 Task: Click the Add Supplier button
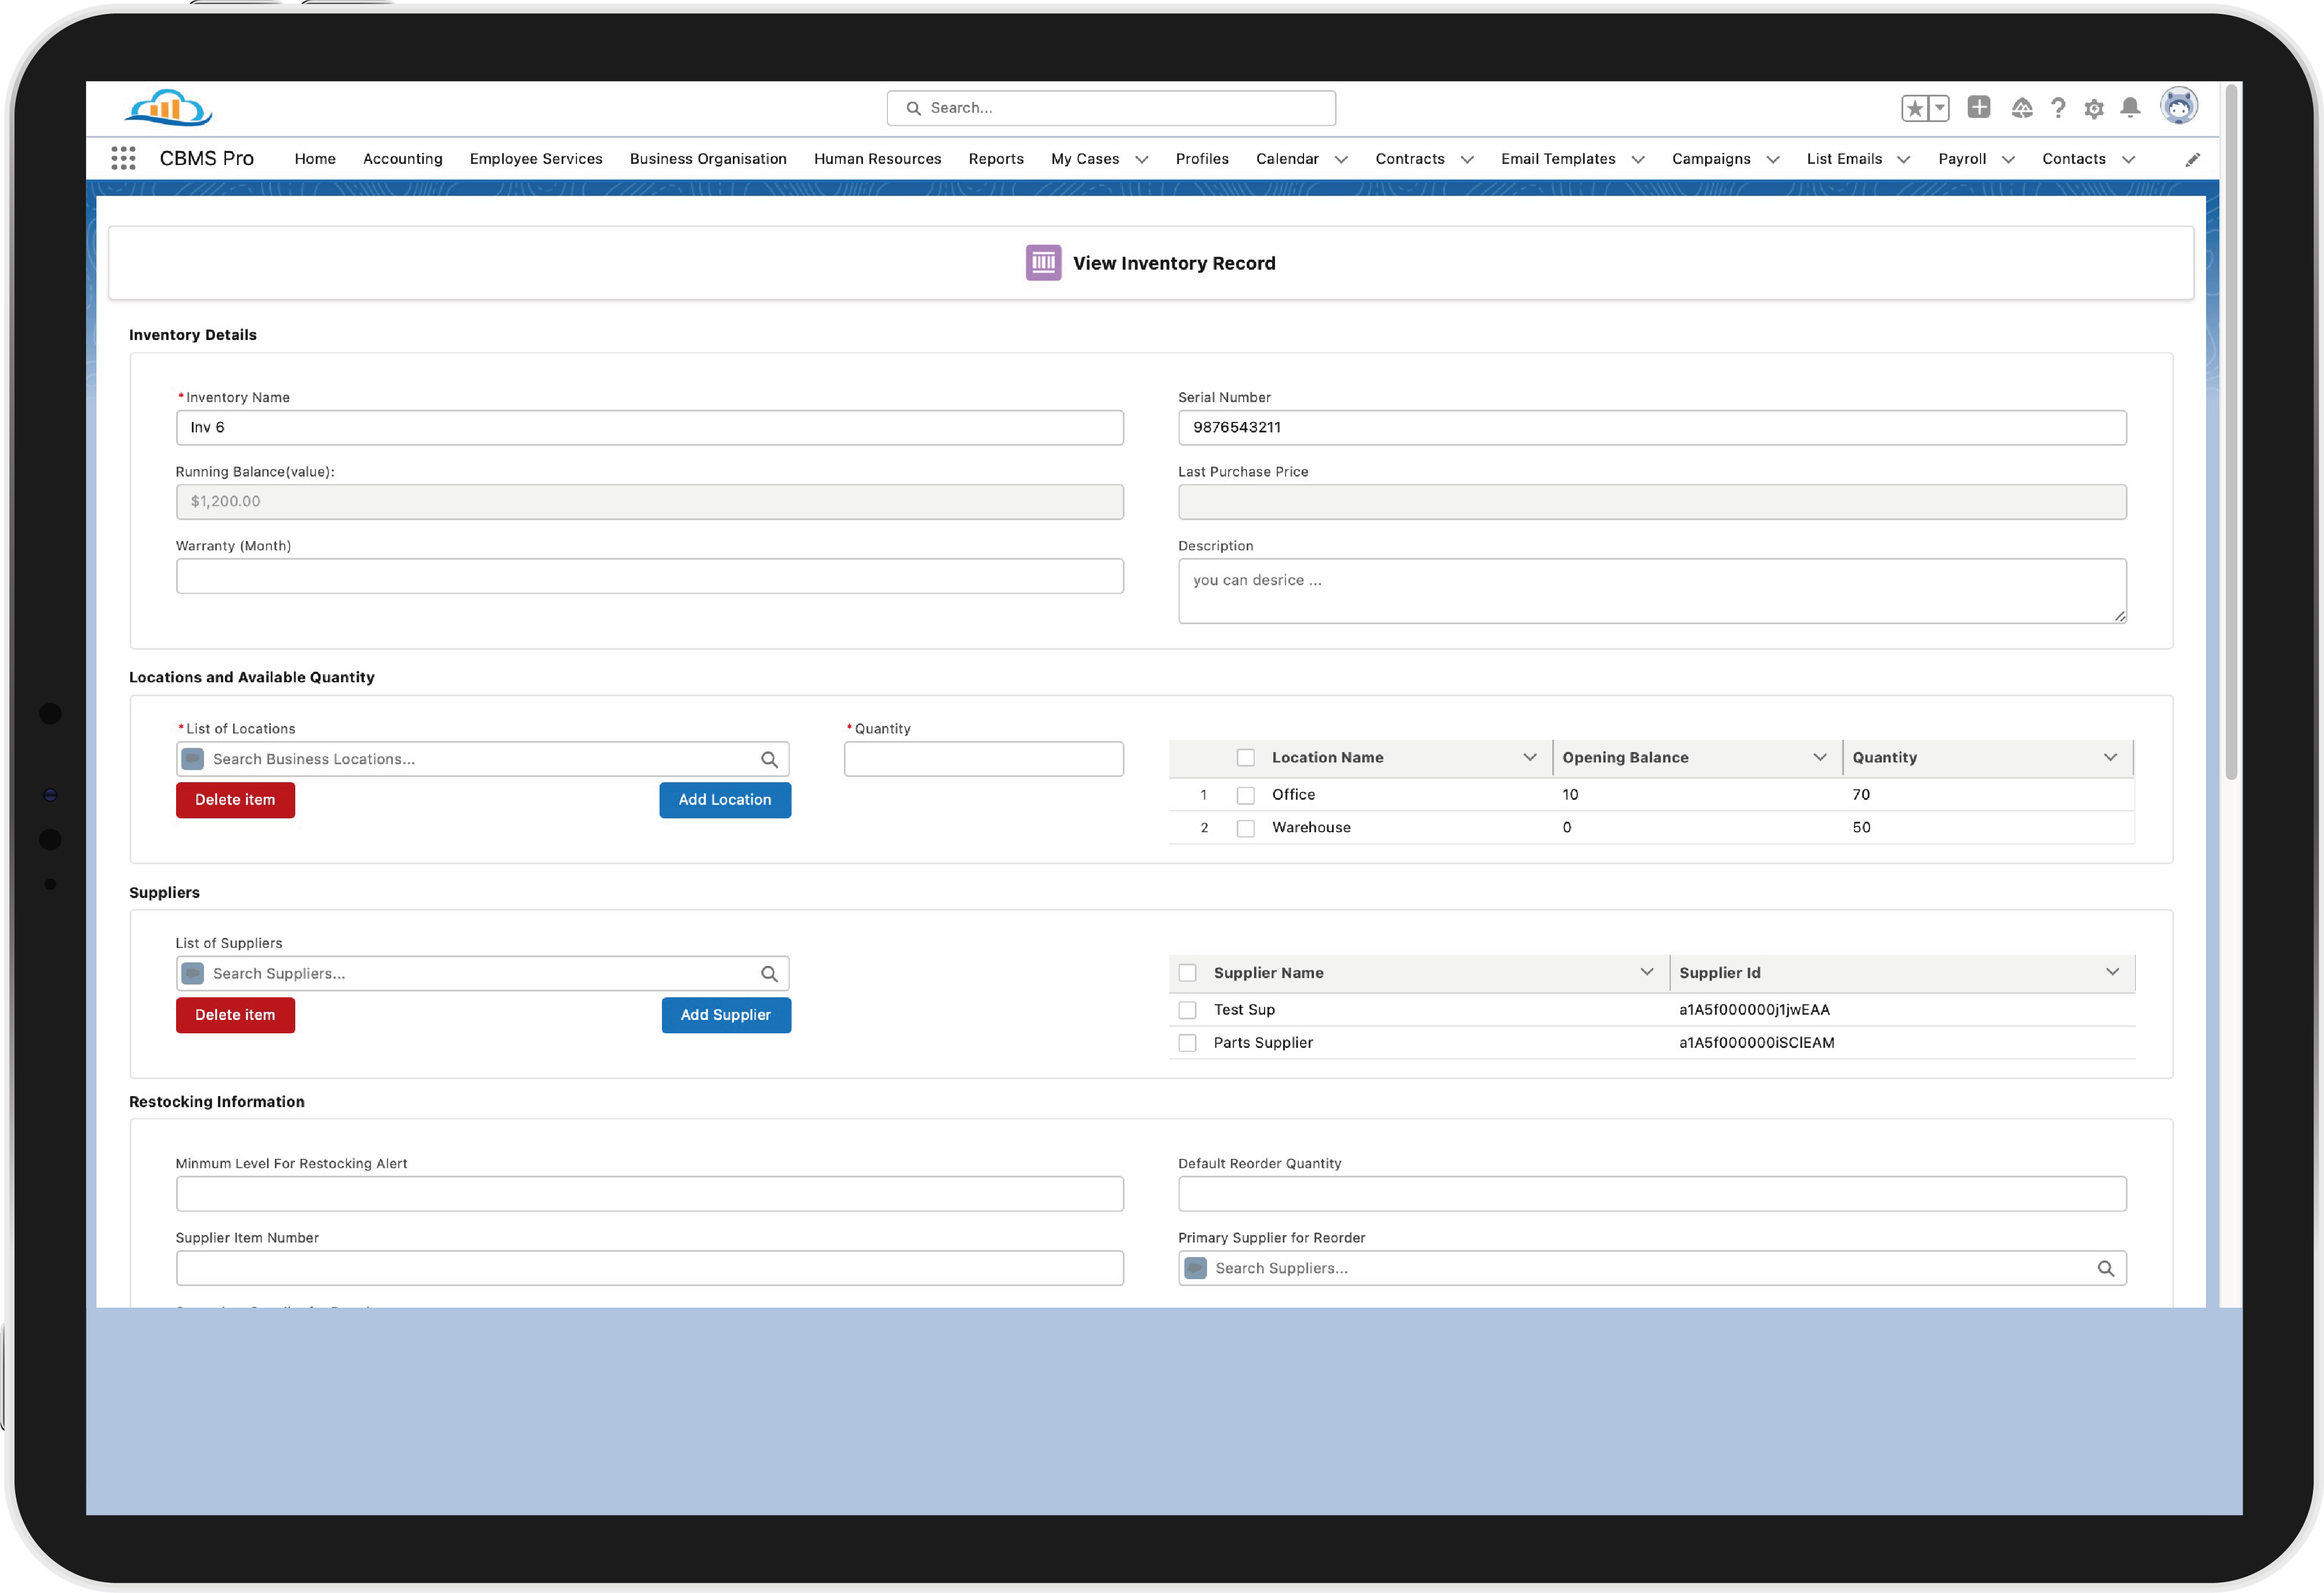pyautogui.click(x=726, y=1015)
